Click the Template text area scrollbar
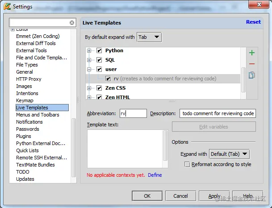The image size is (272, 208). [165, 146]
